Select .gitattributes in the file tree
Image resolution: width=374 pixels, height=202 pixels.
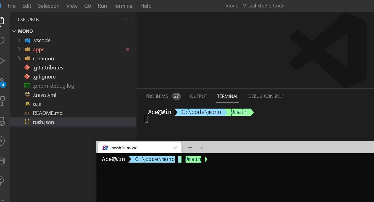point(48,67)
